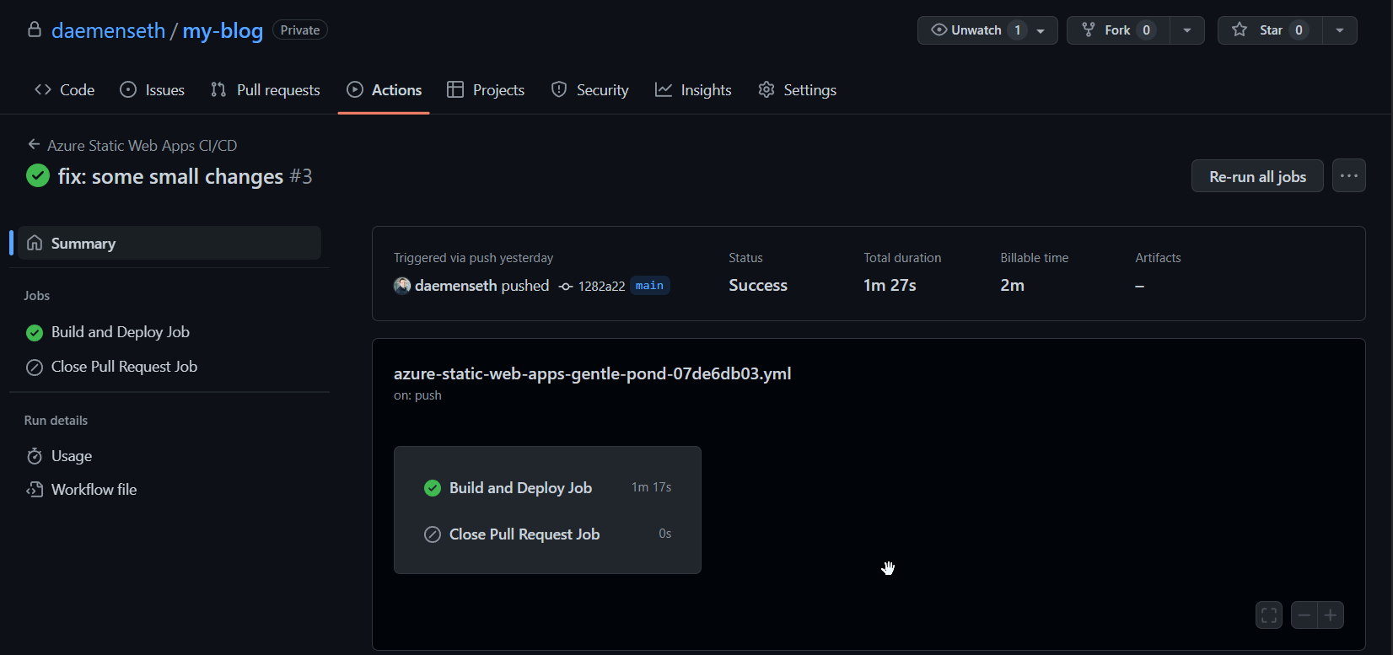Click the daemenseth avatar image
1393x655 pixels.
click(402, 286)
